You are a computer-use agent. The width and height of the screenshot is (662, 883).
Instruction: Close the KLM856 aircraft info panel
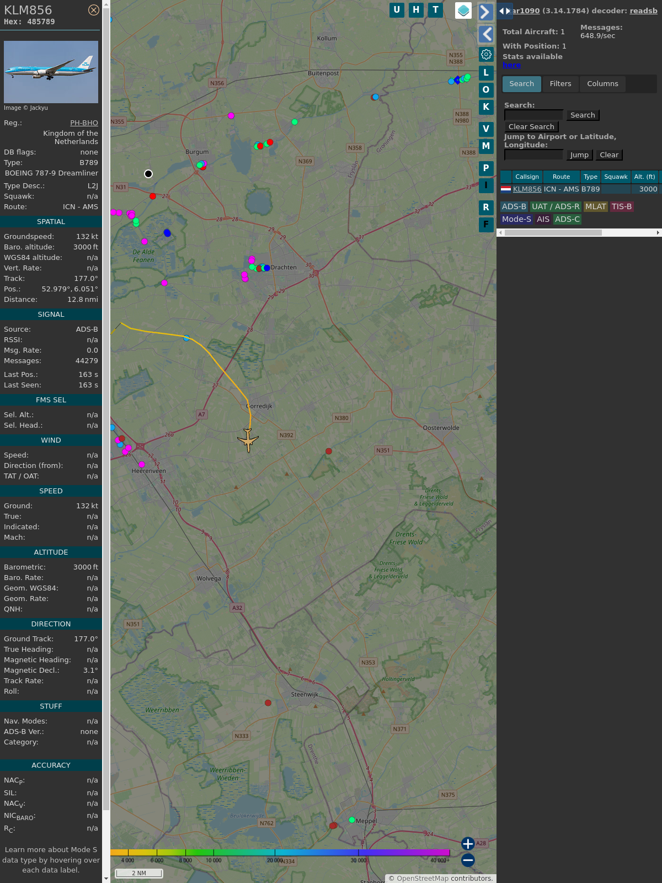click(94, 10)
